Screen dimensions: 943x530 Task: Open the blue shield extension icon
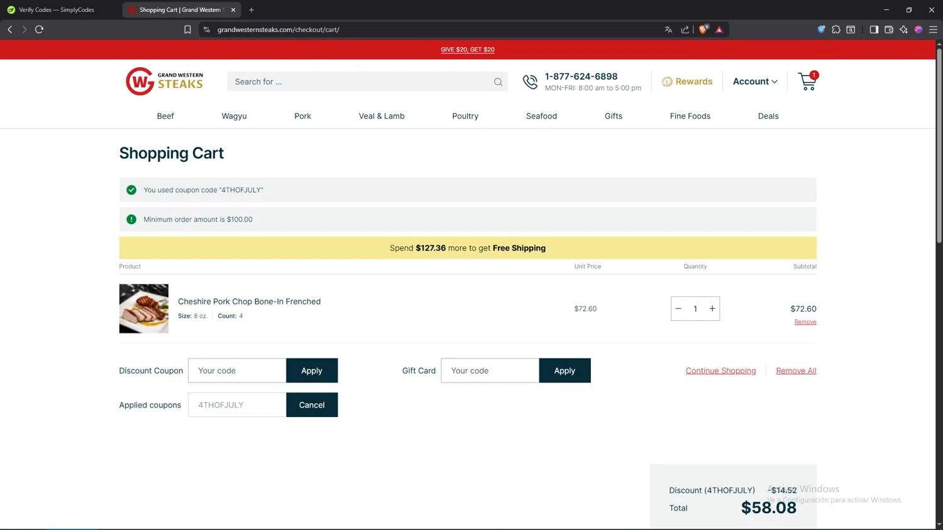pos(821,30)
